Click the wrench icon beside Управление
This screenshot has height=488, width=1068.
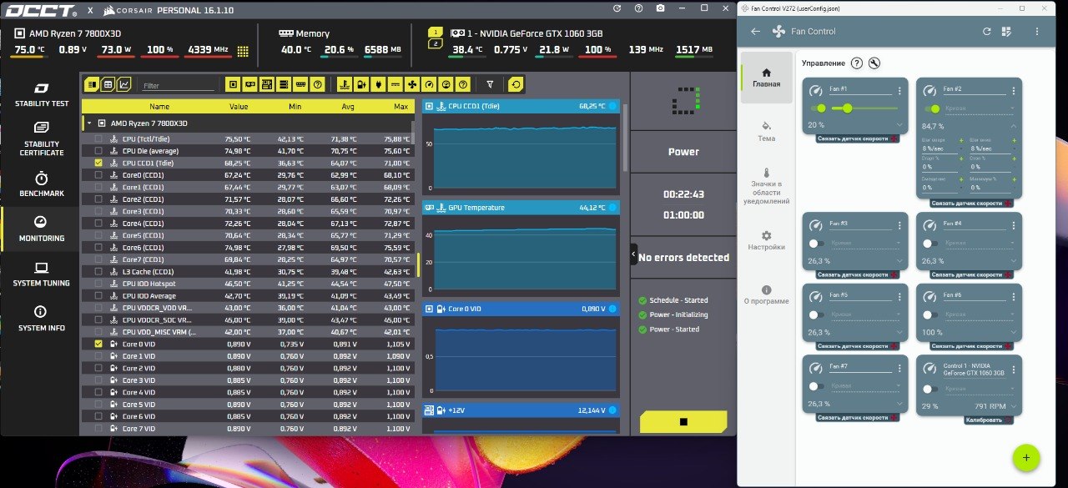874,63
